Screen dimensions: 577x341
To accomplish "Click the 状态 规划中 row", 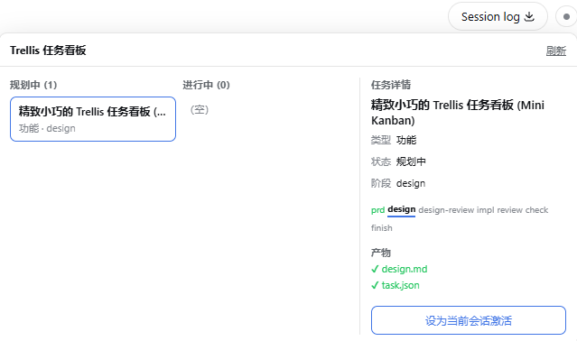I will click(398, 161).
